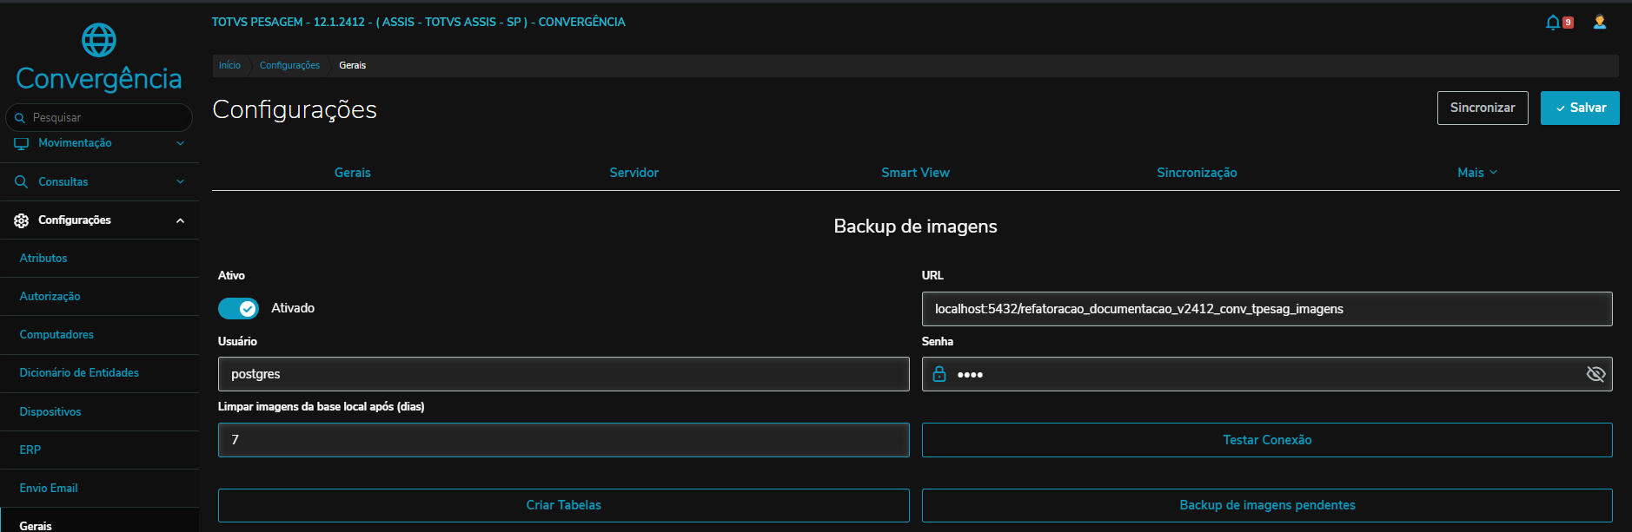Expand the Movimentação menu chevron

click(x=180, y=143)
